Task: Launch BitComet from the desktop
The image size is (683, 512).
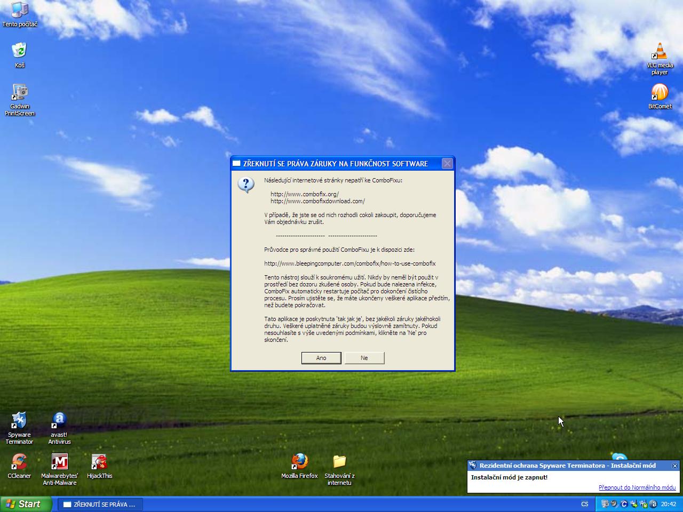Action: click(x=660, y=92)
